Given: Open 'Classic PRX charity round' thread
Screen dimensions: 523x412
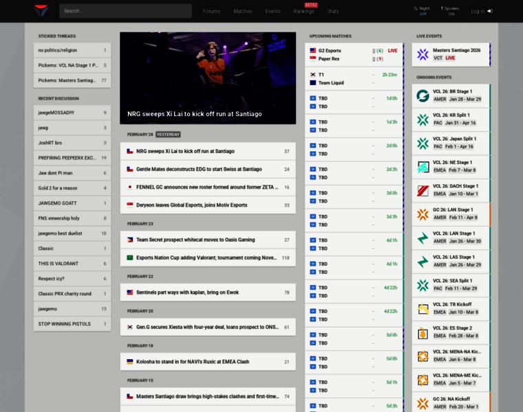Looking at the screenshot, I should pyautogui.click(x=72, y=294).
